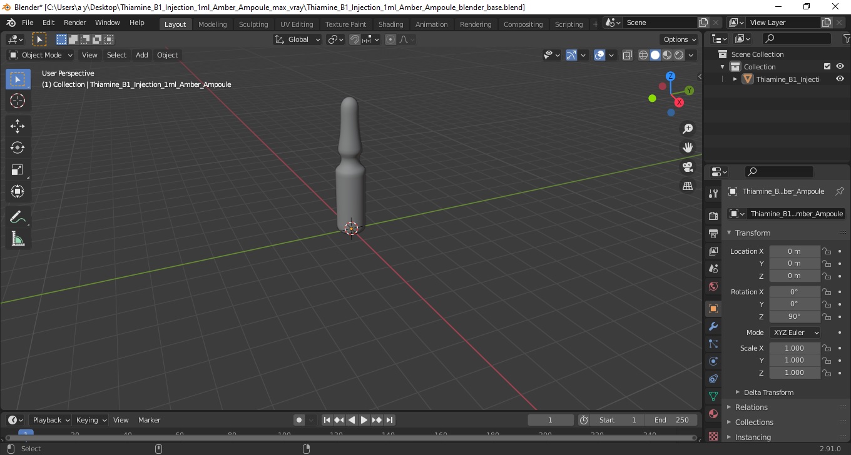Hide the Thiamine_B1_Injecti object in outliner
The width and height of the screenshot is (851, 455).
pos(840,79)
